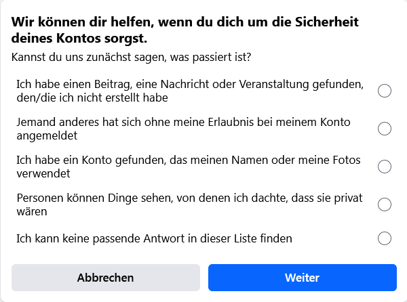Select the radio for private things visible
The width and height of the screenshot is (407, 302).
coord(385,204)
